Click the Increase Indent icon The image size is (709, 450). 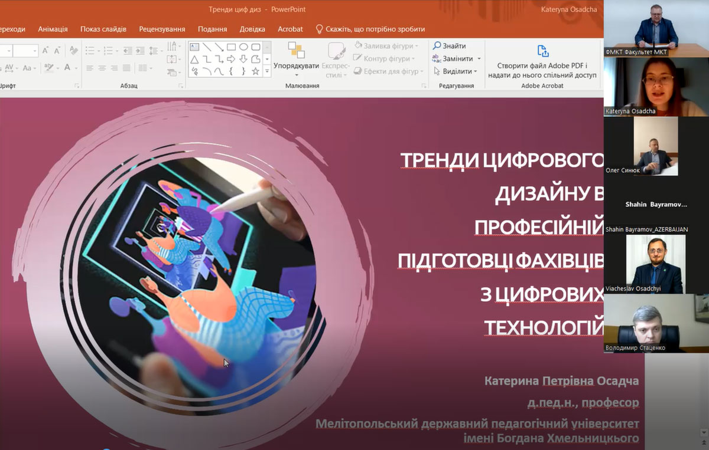140,51
